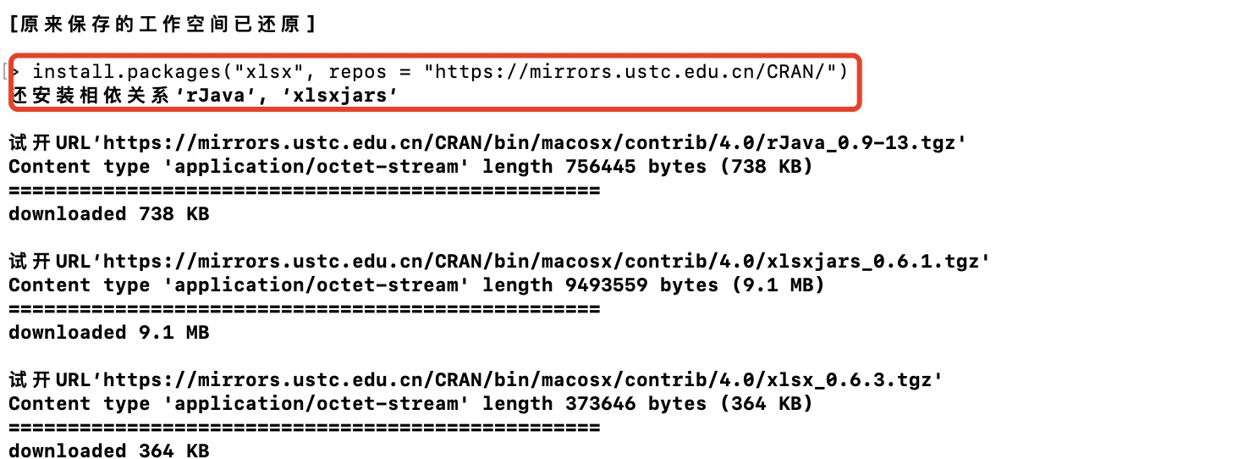Image resolution: width=1249 pixels, height=459 pixels.
Task: Click the Content type line showing 373646 bytes
Action: (x=410, y=404)
